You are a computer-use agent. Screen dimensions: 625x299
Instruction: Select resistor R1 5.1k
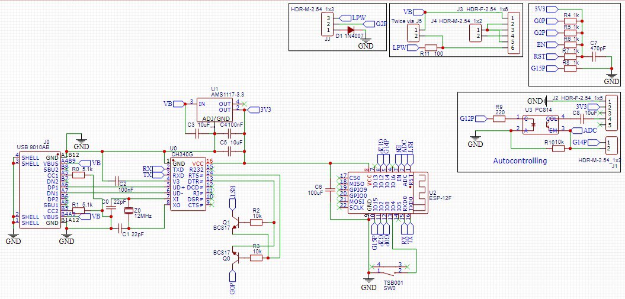pos(78,211)
